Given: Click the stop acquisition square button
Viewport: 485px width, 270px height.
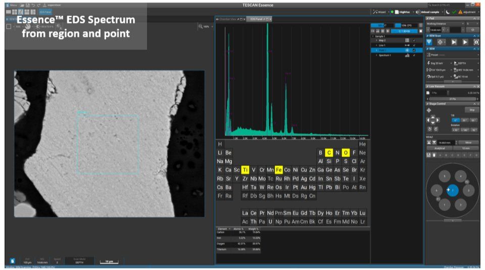Looking at the screenshot, I should click(420, 31).
